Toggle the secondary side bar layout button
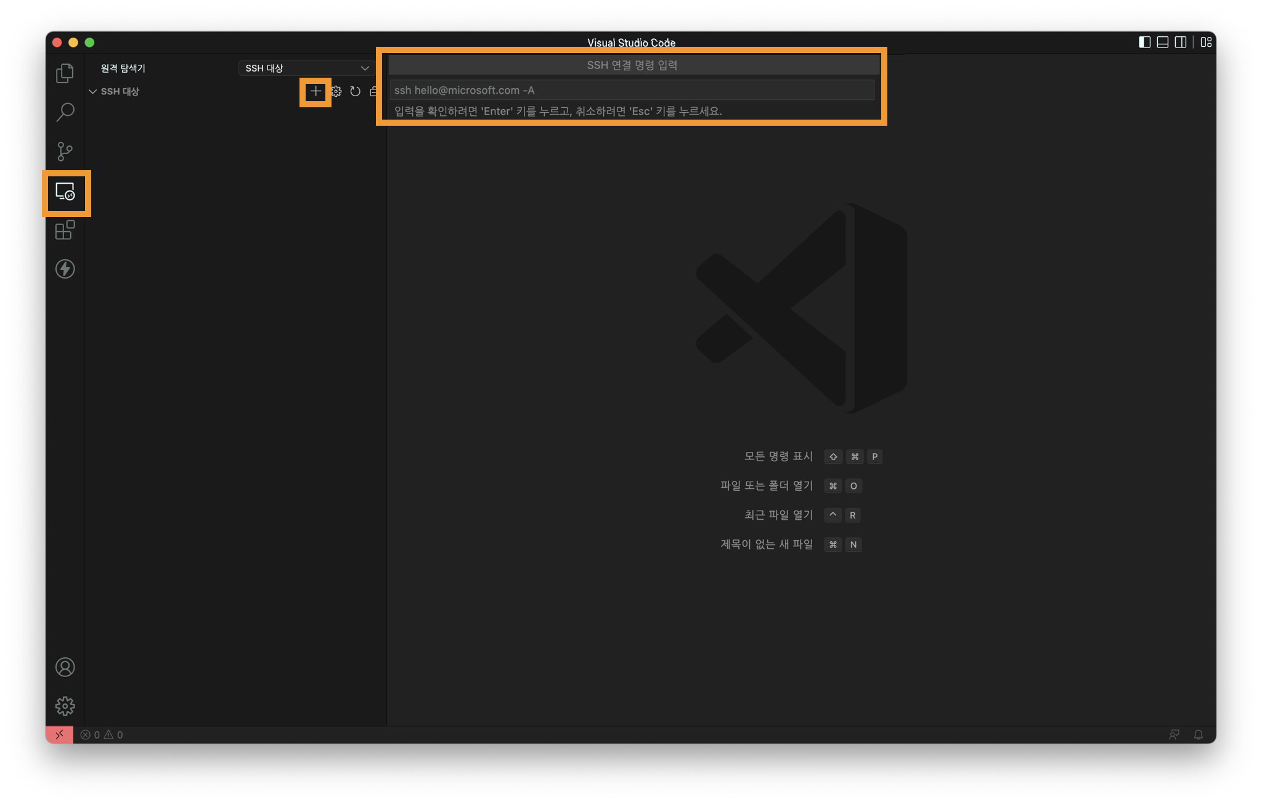This screenshot has width=1262, height=804. [1180, 42]
